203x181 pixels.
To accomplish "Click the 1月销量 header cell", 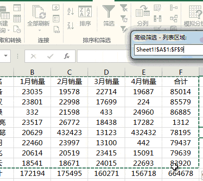I will click(x=32, y=82).
